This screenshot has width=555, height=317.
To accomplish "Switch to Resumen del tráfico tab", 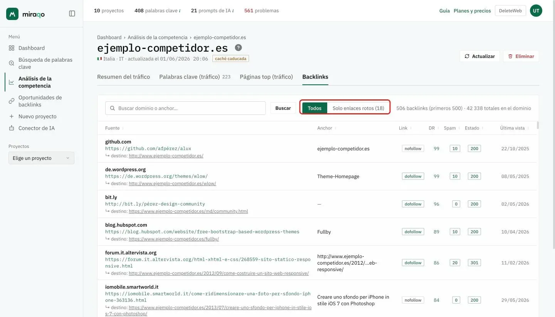I will pos(123,77).
